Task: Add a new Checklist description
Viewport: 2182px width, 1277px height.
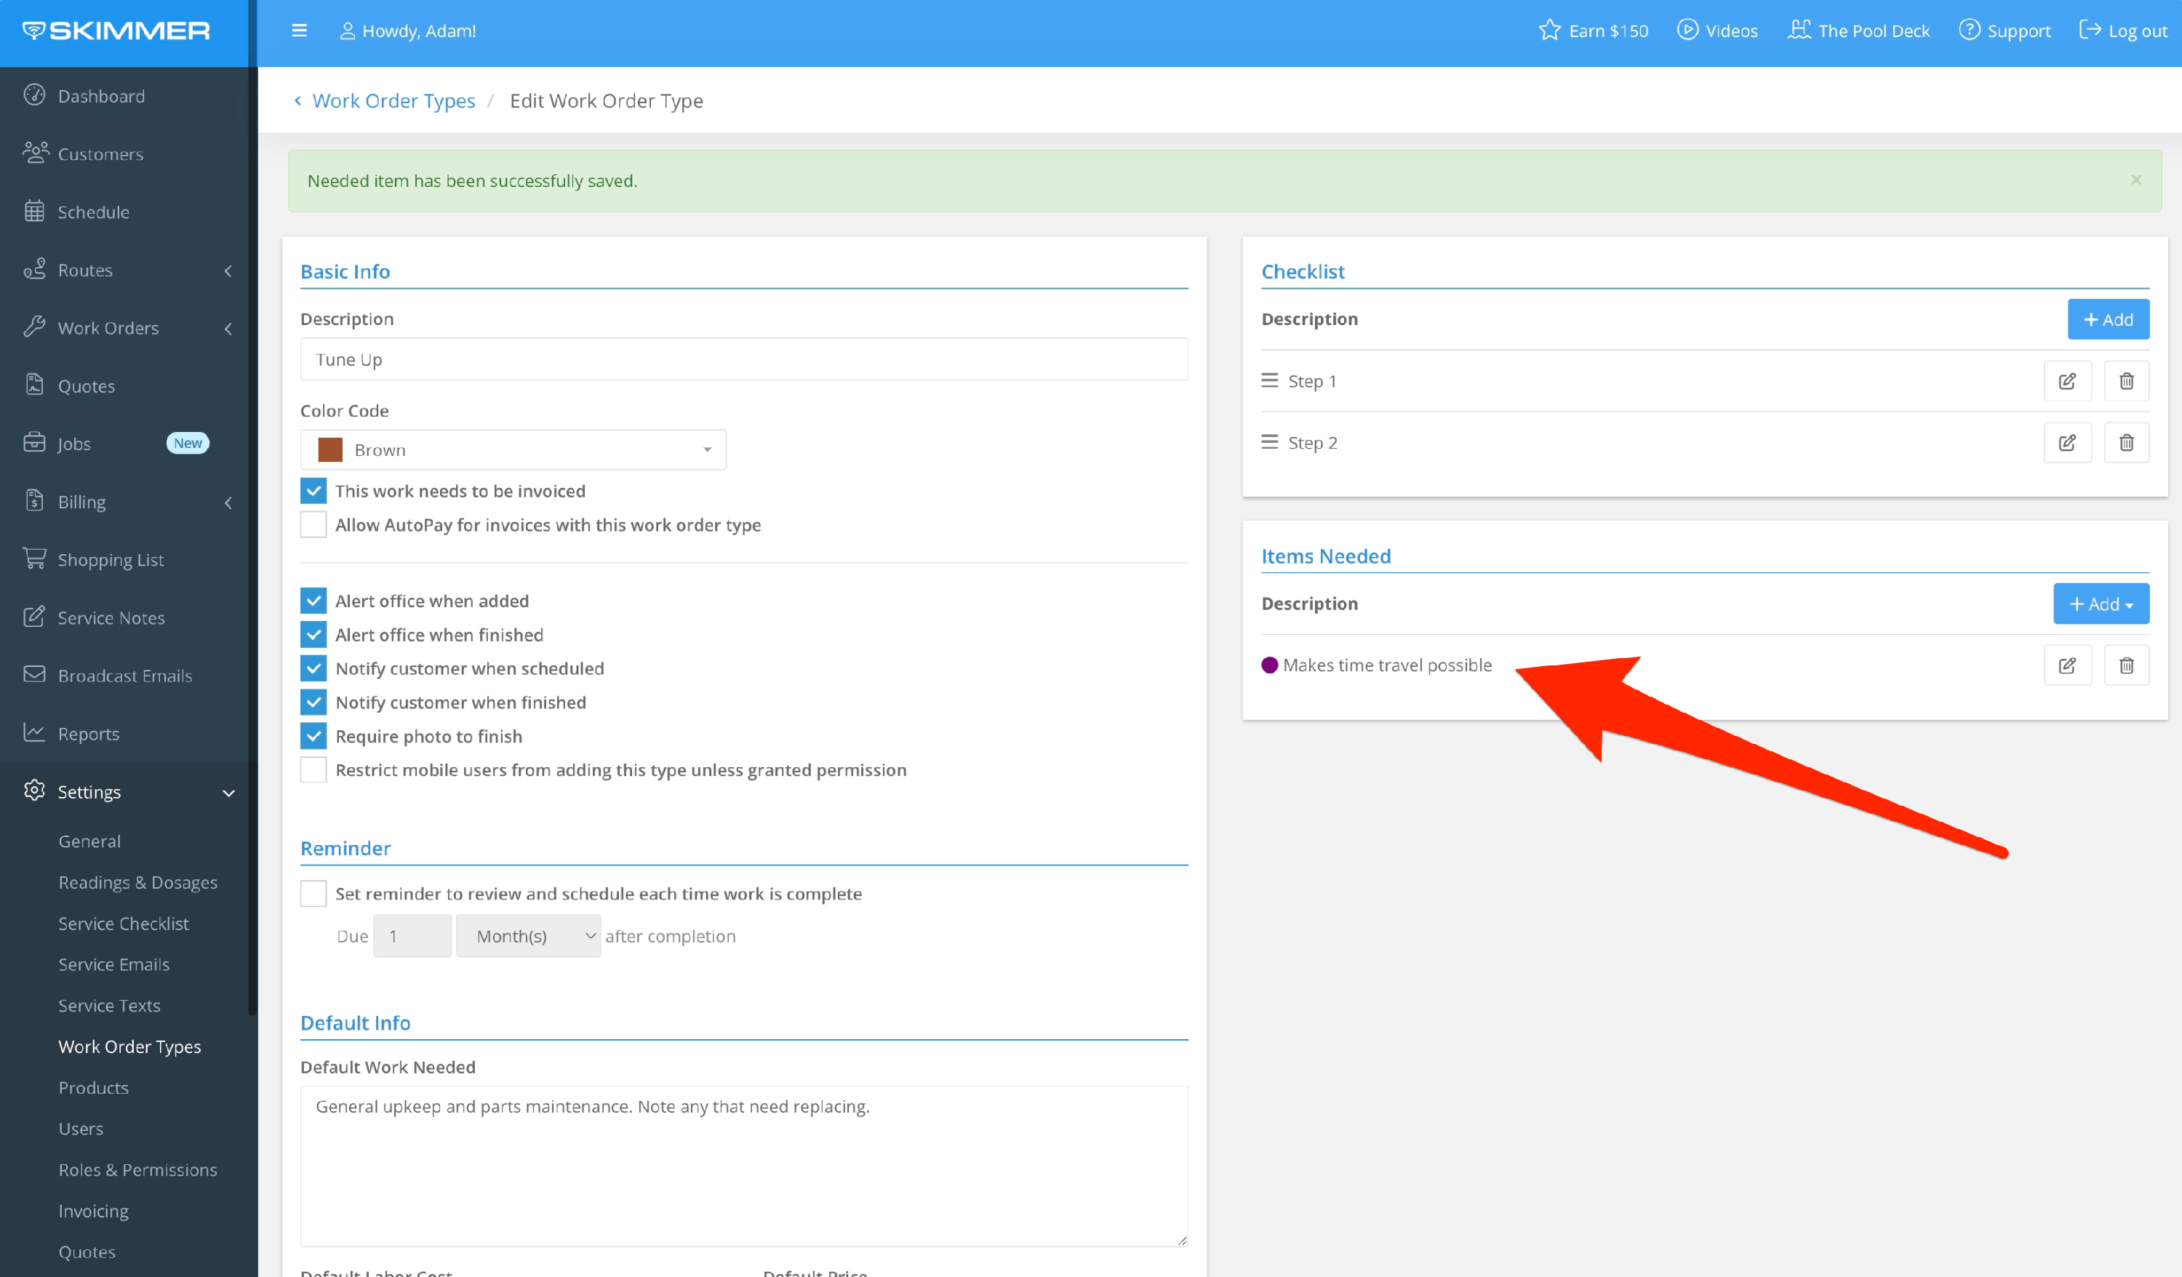Action: [x=2108, y=319]
